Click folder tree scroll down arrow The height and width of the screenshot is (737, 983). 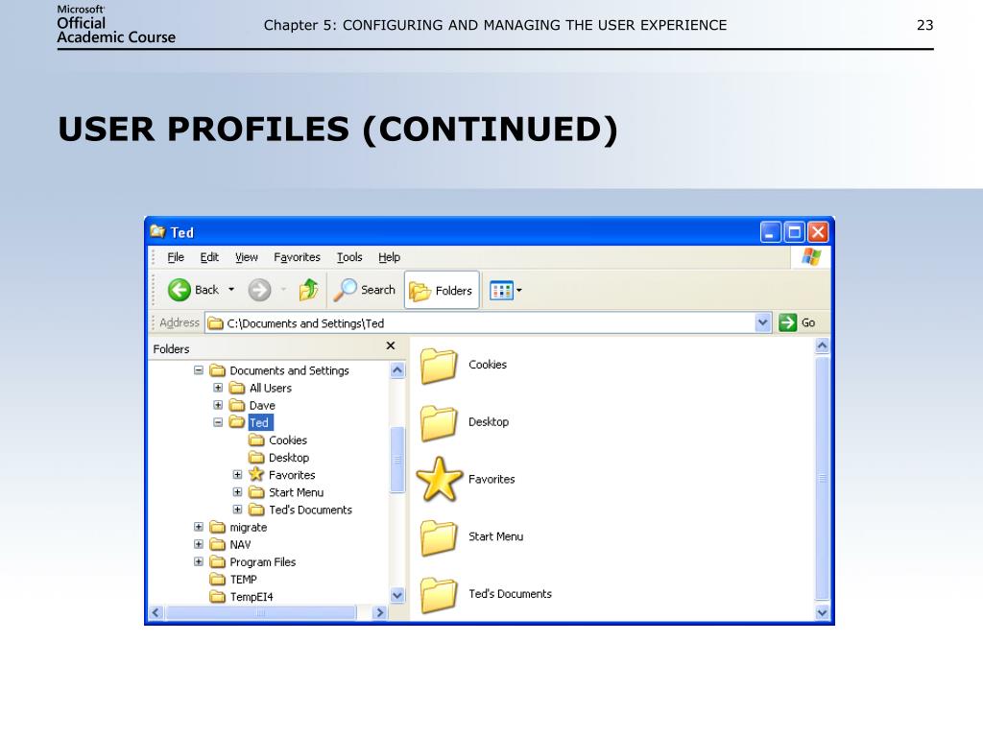click(397, 595)
